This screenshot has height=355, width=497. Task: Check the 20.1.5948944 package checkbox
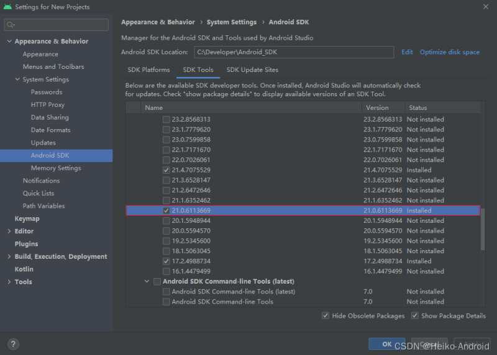pos(166,221)
